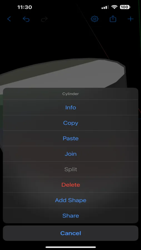The height and width of the screenshot is (250, 141).
Task: Select the Paste option
Action: click(71, 138)
